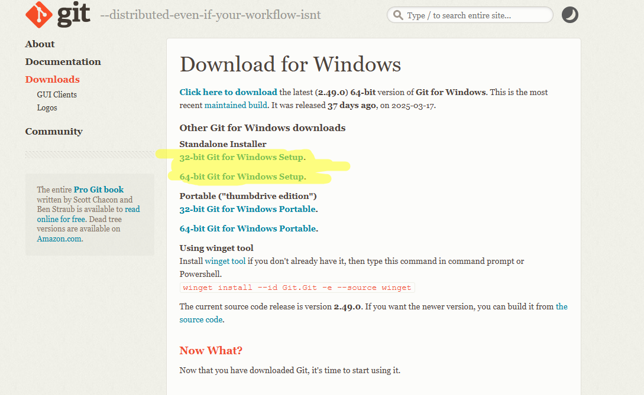Click the magnifying glass search icon
This screenshot has width=644, height=395.
397,15
